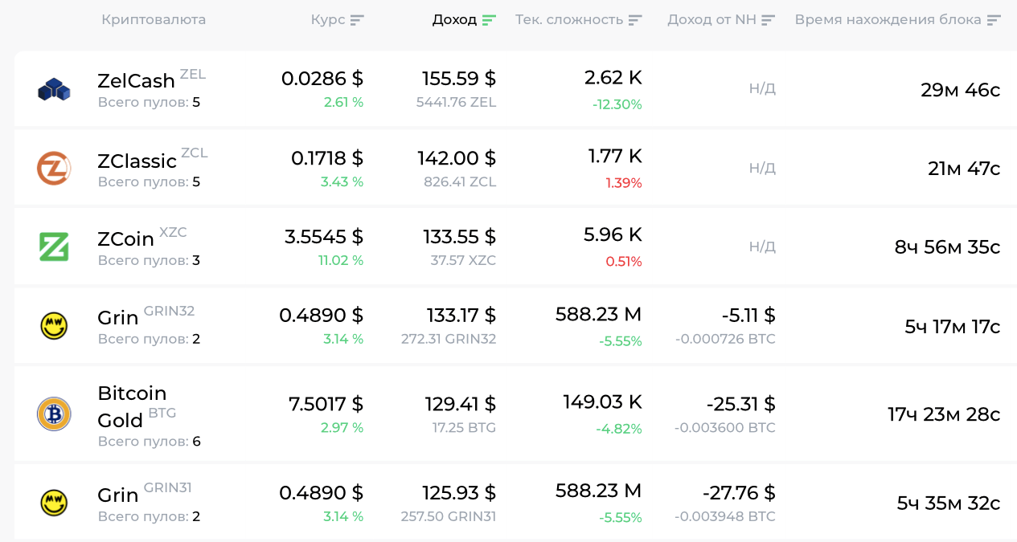The width and height of the screenshot is (1017, 542).
Task: Click the ZCoin green Z logo
Action: tap(54, 247)
